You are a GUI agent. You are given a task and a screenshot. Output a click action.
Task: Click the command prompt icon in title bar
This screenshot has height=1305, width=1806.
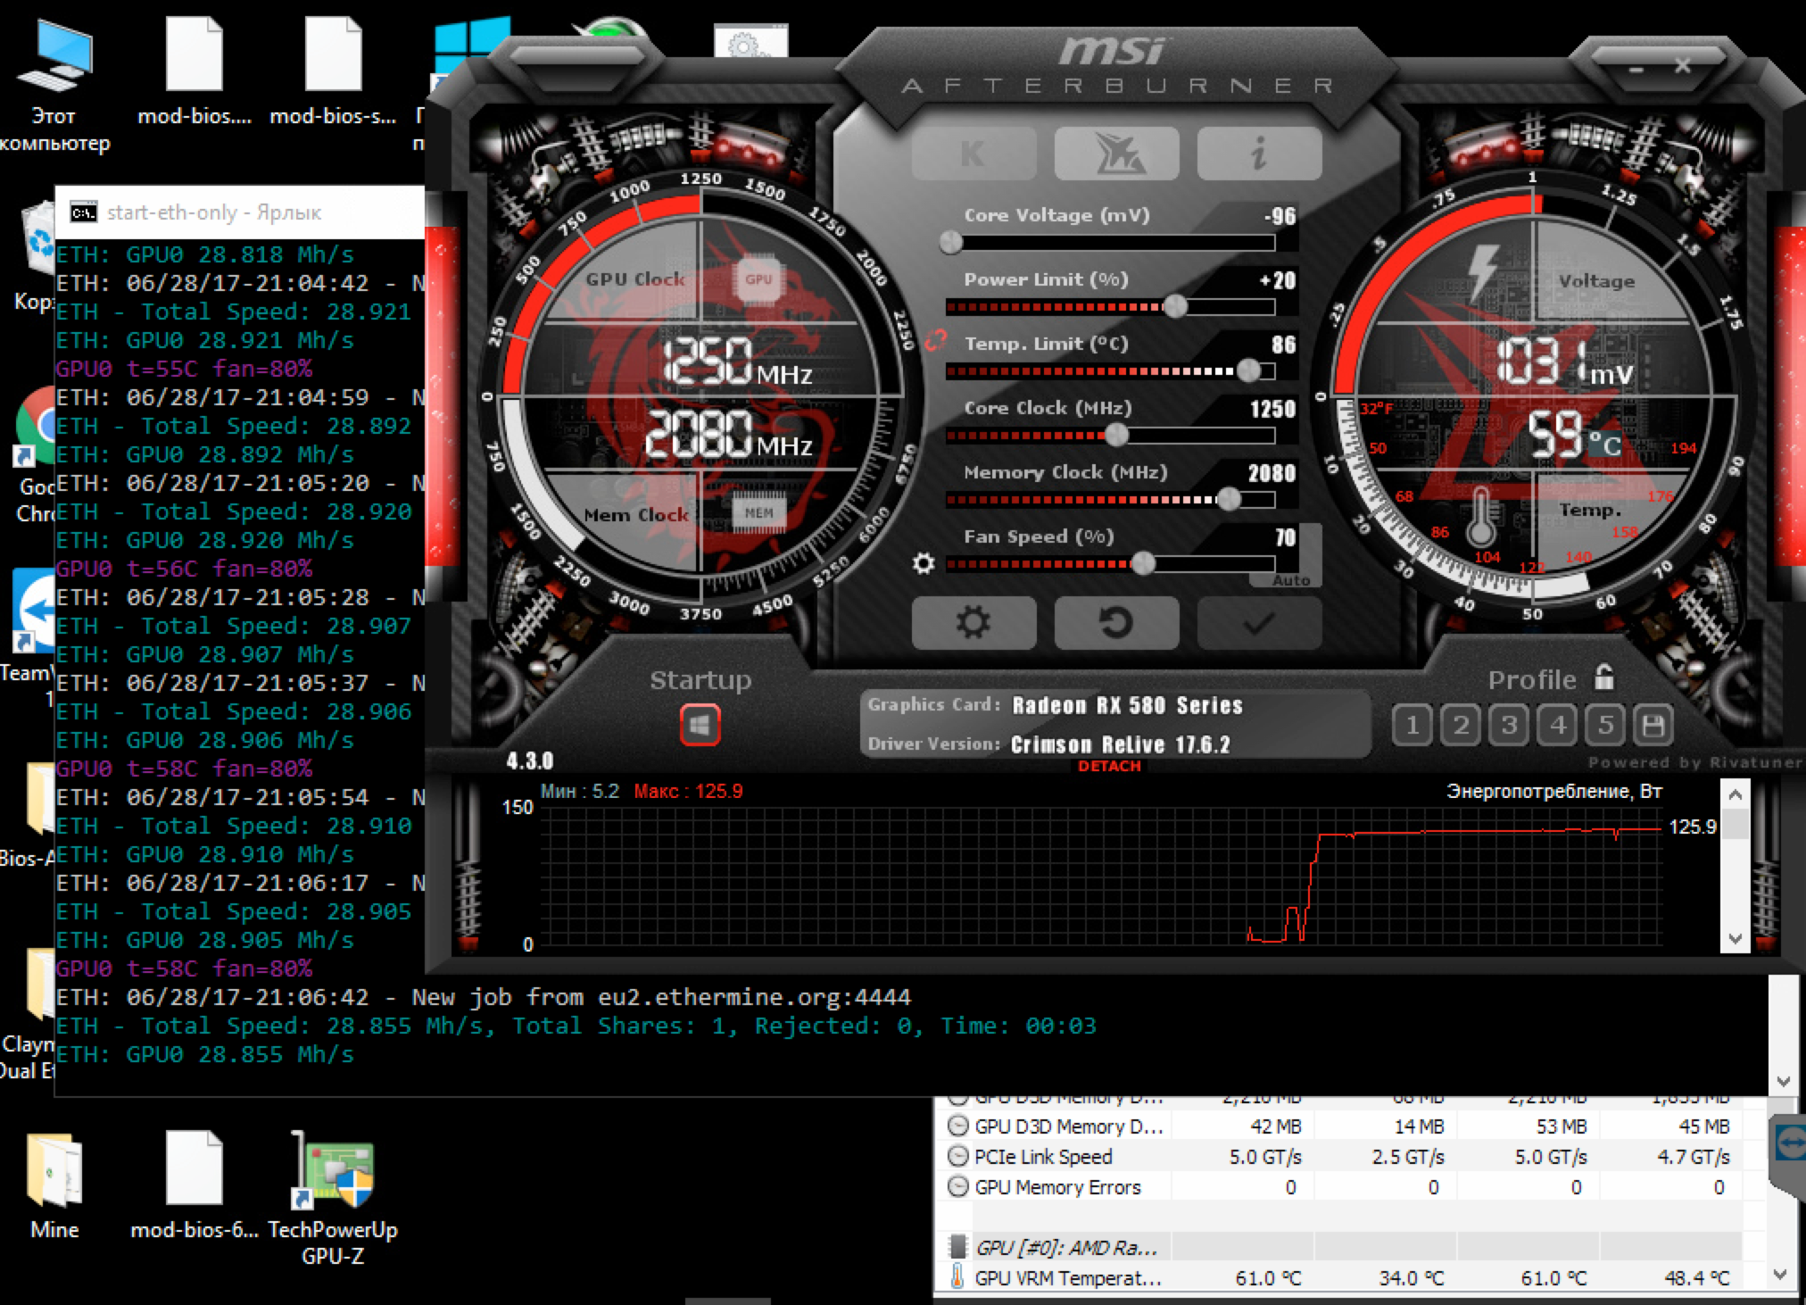point(83,212)
